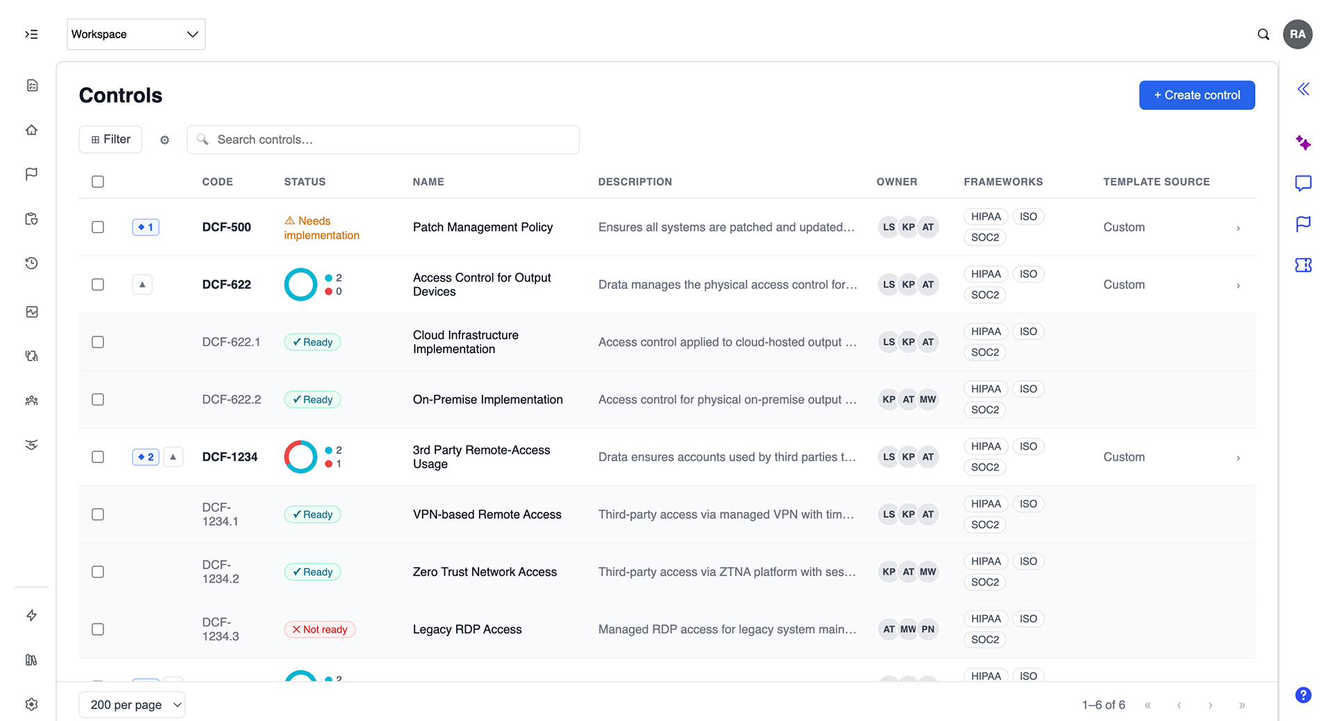Sort by the STATUS column header
The image size is (1335, 721).
coord(305,181)
